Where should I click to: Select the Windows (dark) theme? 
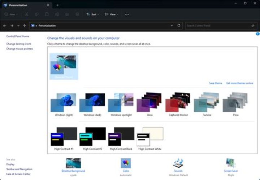[92, 104]
